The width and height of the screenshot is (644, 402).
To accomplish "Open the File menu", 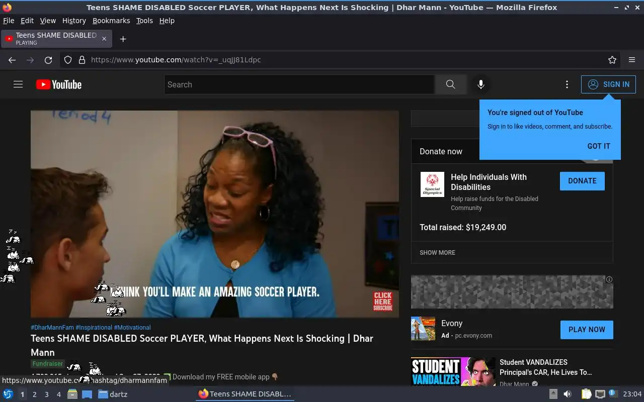I will click(x=9, y=21).
